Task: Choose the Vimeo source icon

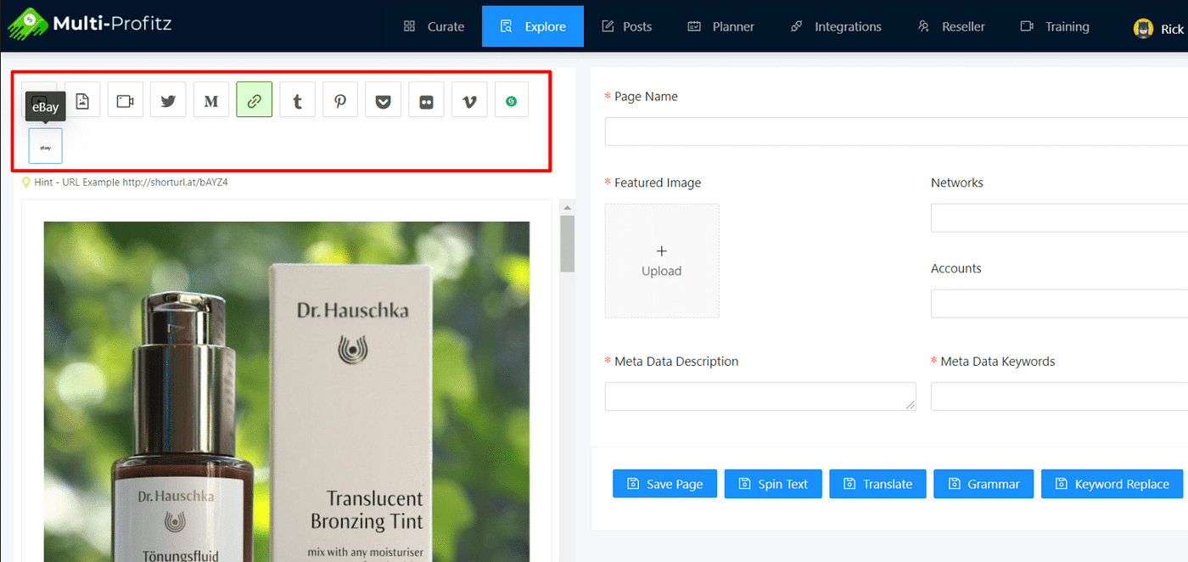Action: click(x=469, y=100)
